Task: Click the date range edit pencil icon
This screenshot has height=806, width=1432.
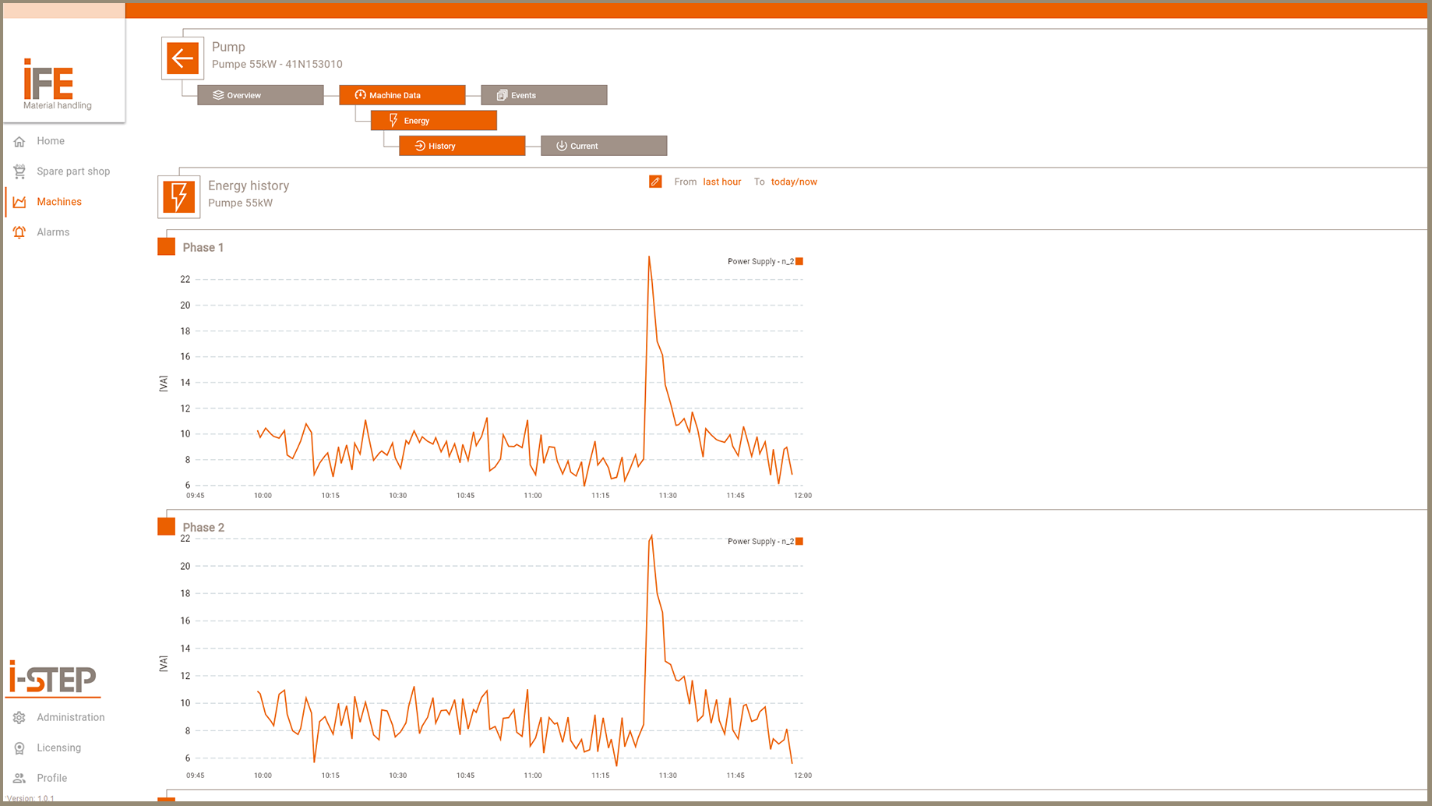Action: (655, 182)
